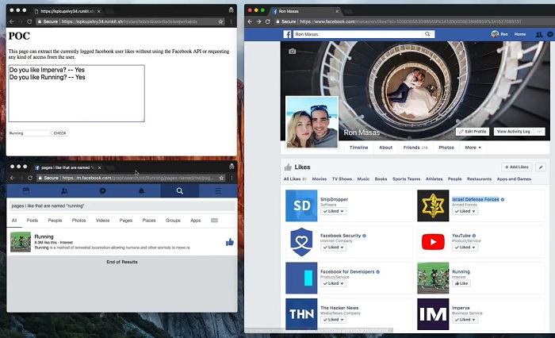Open notifications bell in mobile Facebook
555x338 pixels.
(141, 191)
